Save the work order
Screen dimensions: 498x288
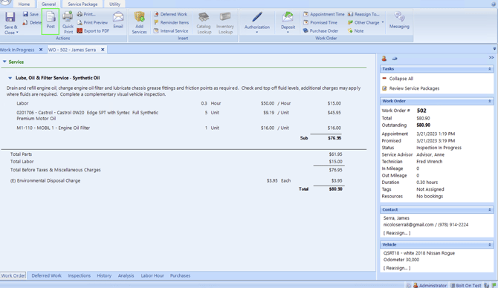click(30, 14)
